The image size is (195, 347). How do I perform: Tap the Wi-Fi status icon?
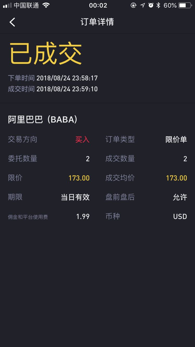pos(46,5)
